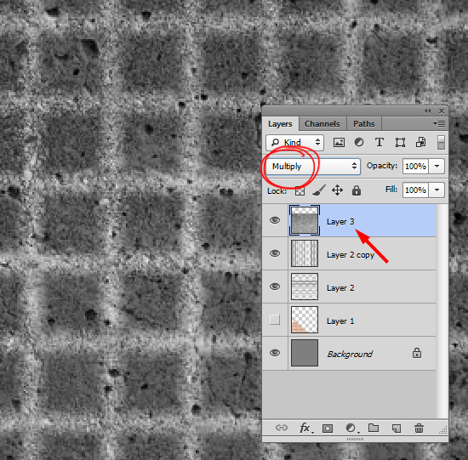Filter for smart objects icon
The image size is (468, 460).
click(420, 142)
